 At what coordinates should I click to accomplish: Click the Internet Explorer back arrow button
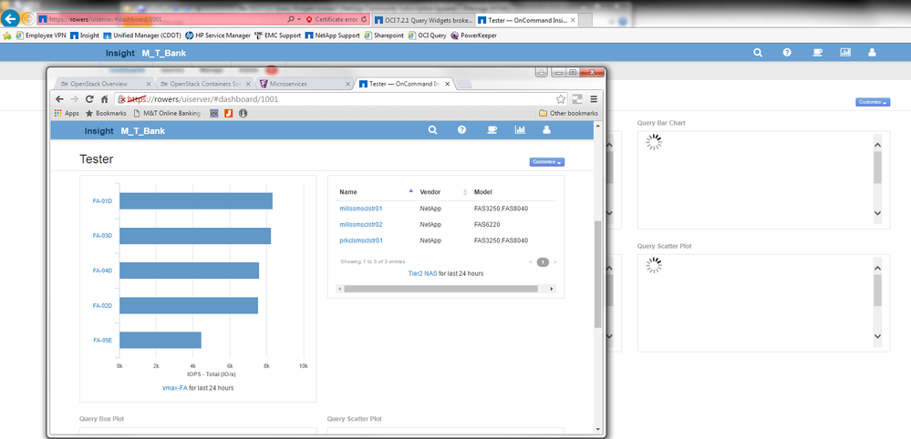[10, 18]
